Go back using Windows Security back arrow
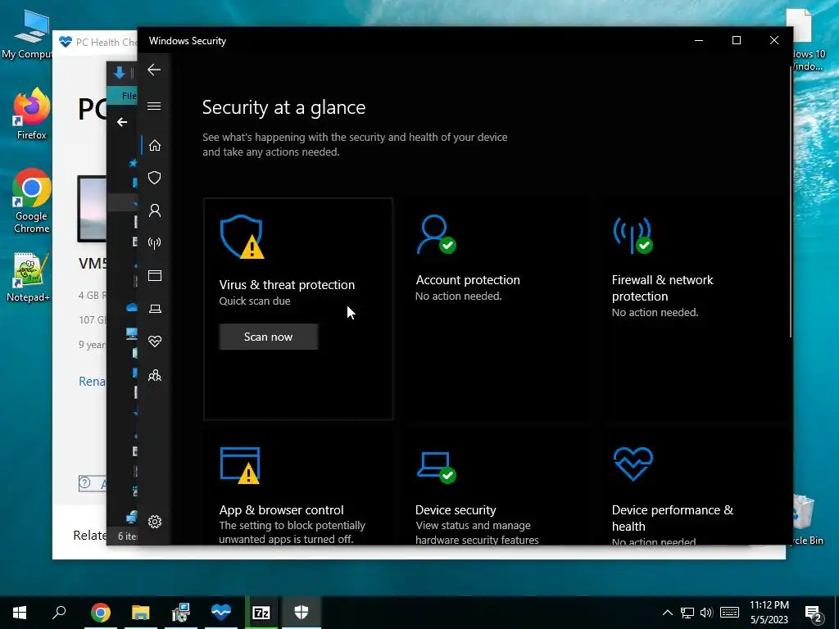This screenshot has width=839, height=629. click(x=154, y=70)
